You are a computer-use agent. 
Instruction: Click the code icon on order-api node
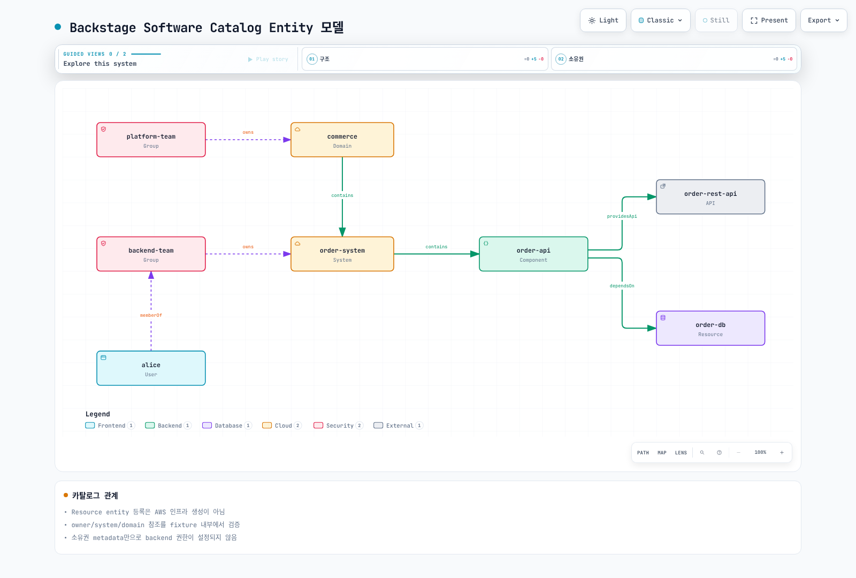coord(486,244)
